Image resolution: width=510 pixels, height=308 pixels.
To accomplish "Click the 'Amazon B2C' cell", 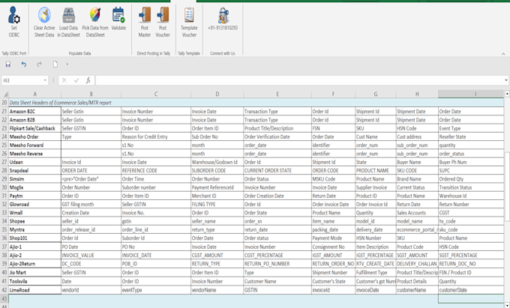I will click(35, 112).
